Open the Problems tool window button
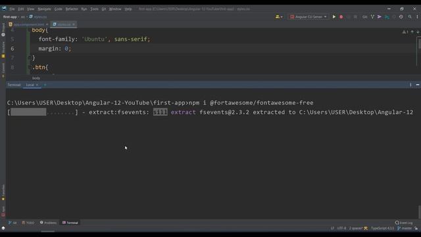The image size is (421, 237). pyautogui.click(x=48, y=223)
